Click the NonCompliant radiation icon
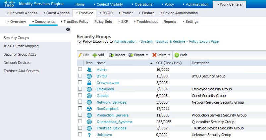 pyautogui.click(x=89, y=109)
